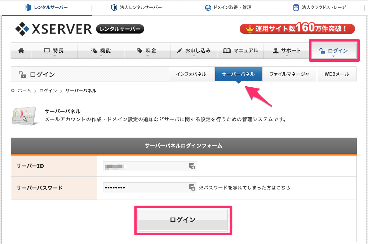Select the サーバーパネル tab
This screenshot has width=368, height=244.
[x=239, y=74]
